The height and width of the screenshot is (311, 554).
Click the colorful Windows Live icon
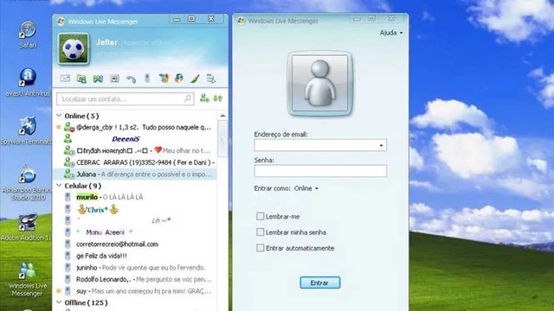point(179,79)
